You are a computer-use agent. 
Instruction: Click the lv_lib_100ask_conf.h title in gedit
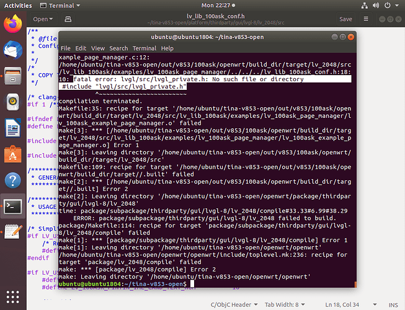coord(215,16)
